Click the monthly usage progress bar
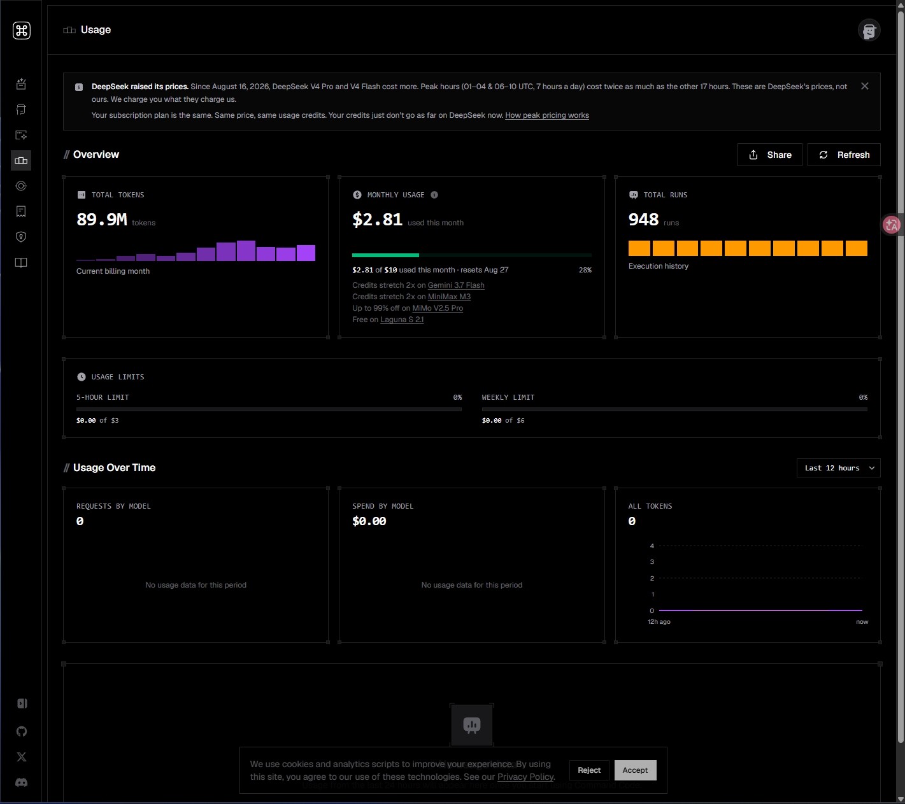Viewport: 905px width, 804px height. click(472, 255)
